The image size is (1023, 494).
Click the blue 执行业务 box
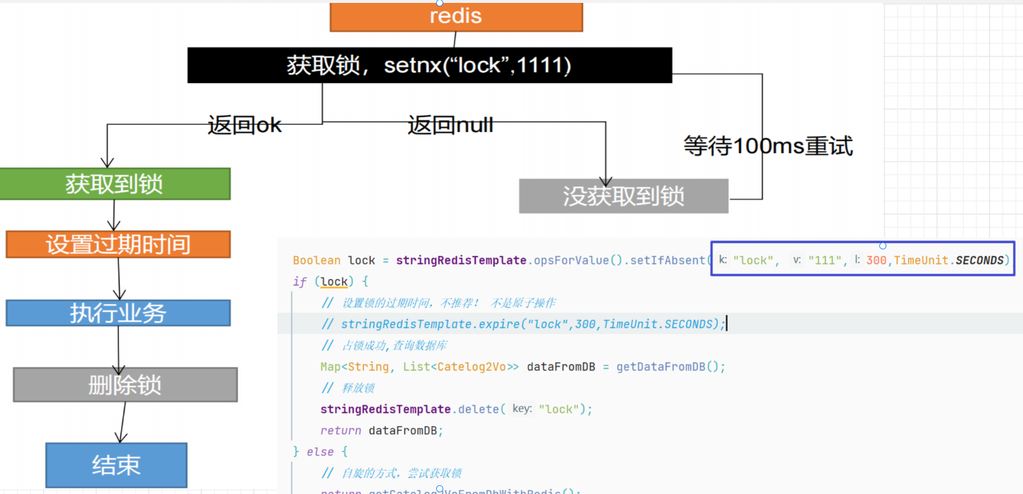(x=118, y=313)
